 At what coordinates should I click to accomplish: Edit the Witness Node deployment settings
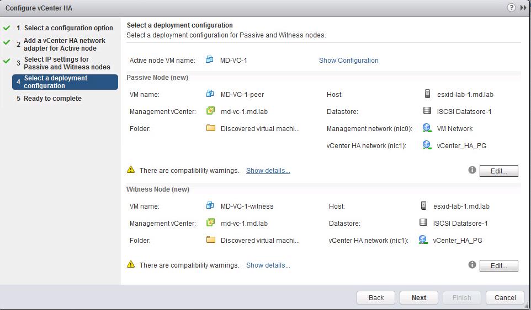coord(498,266)
